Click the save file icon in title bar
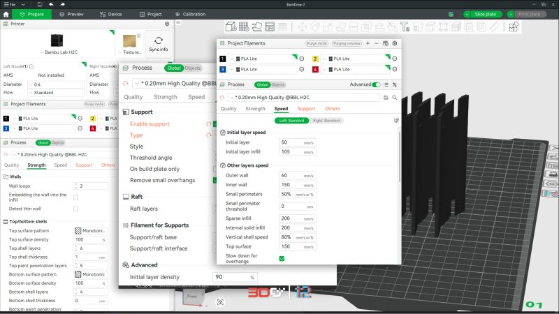The image size is (559, 314). (40, 4)
